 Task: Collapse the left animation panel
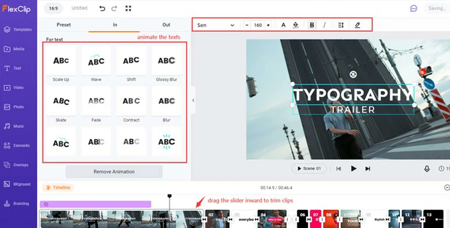click(x=193, y=100)
